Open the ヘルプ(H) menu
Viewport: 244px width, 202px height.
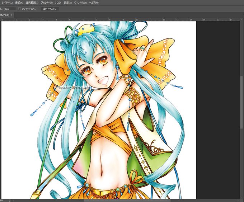94,3
